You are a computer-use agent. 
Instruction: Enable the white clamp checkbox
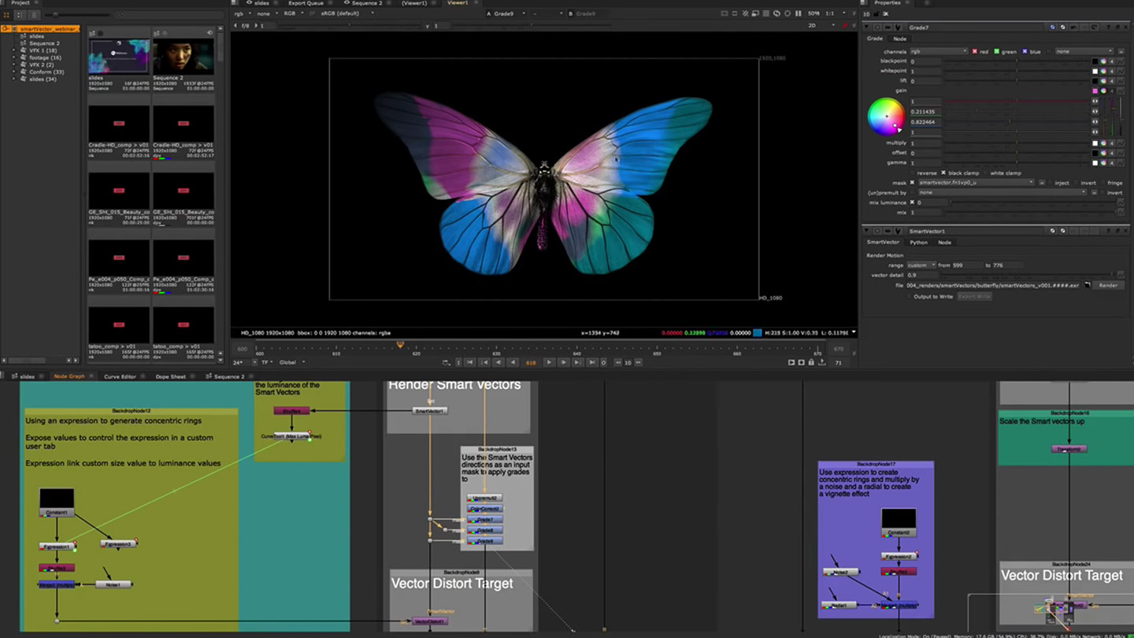pyautogui.click(x=985, y=173)
